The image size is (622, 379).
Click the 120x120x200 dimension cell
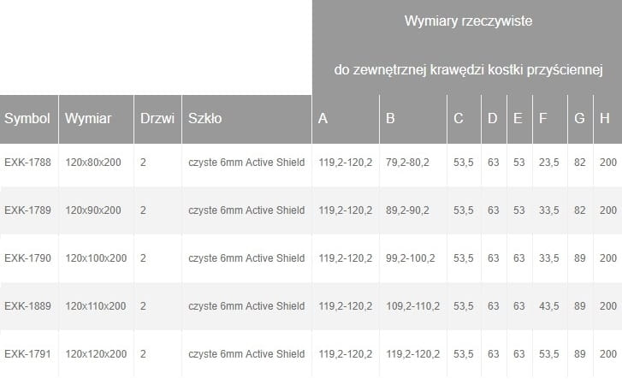pos(96,353)
